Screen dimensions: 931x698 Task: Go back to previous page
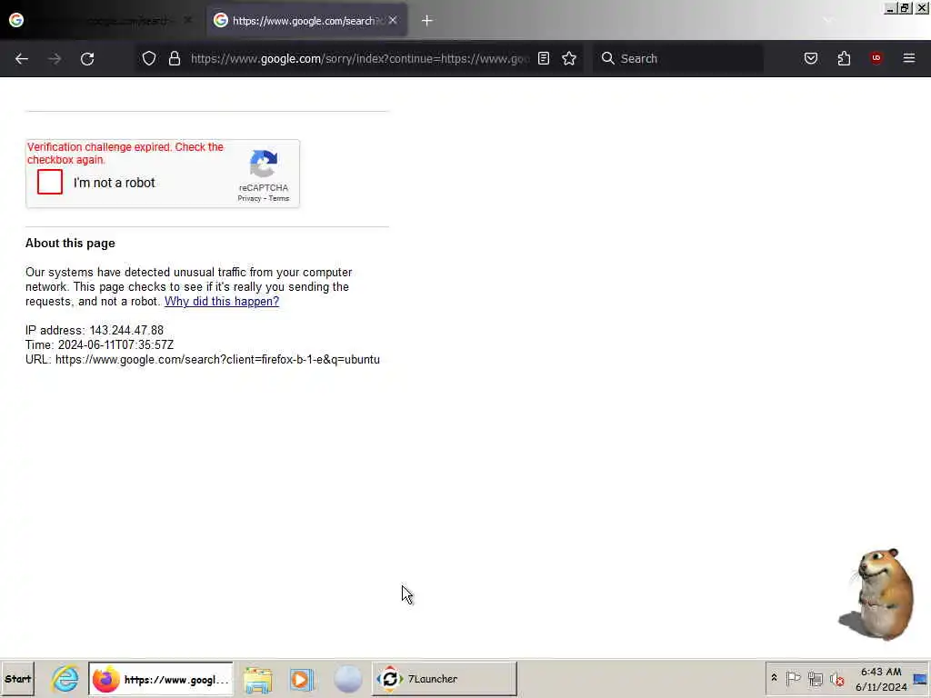[x=22, y=59]
